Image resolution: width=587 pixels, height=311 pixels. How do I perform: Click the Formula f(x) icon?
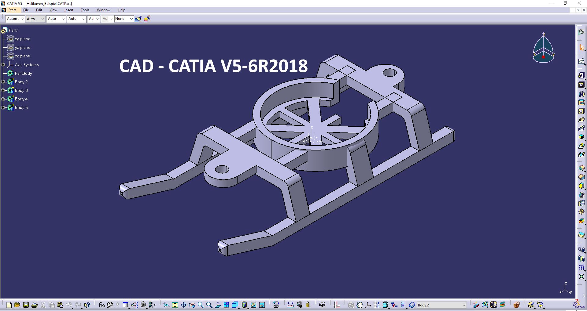pos(102,305)
